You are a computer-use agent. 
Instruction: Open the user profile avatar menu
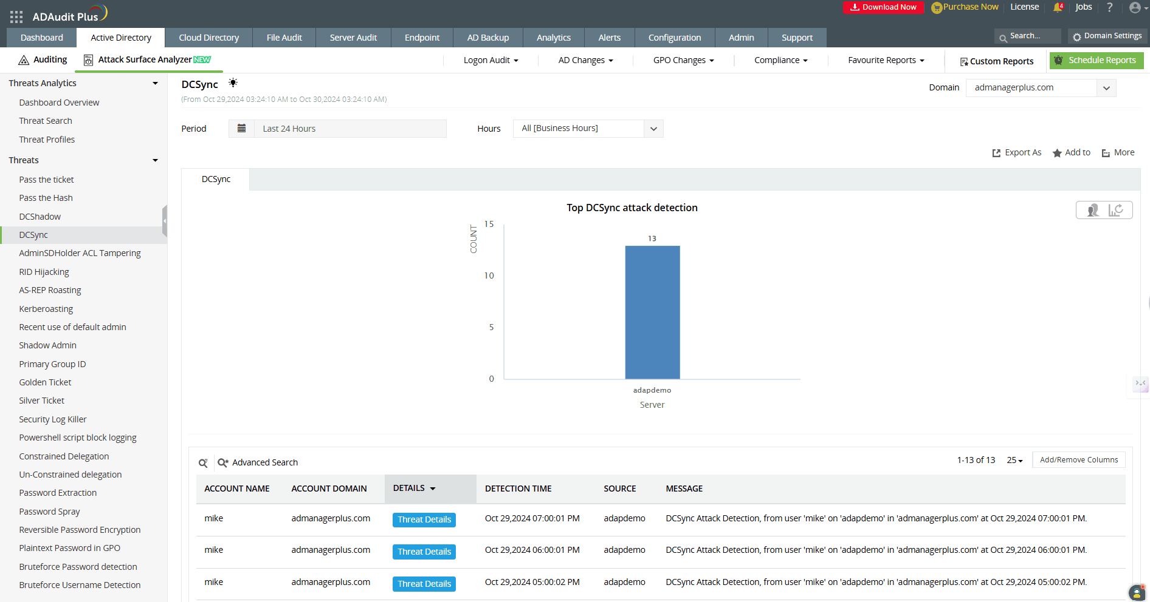point(1135,7)
